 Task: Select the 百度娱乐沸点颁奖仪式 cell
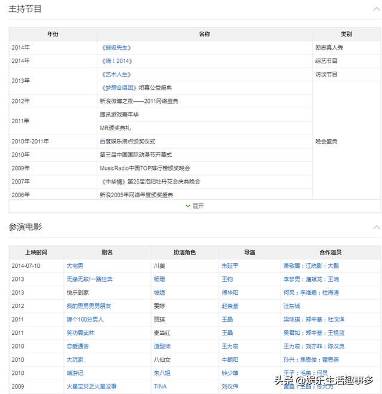click(205, 141)
